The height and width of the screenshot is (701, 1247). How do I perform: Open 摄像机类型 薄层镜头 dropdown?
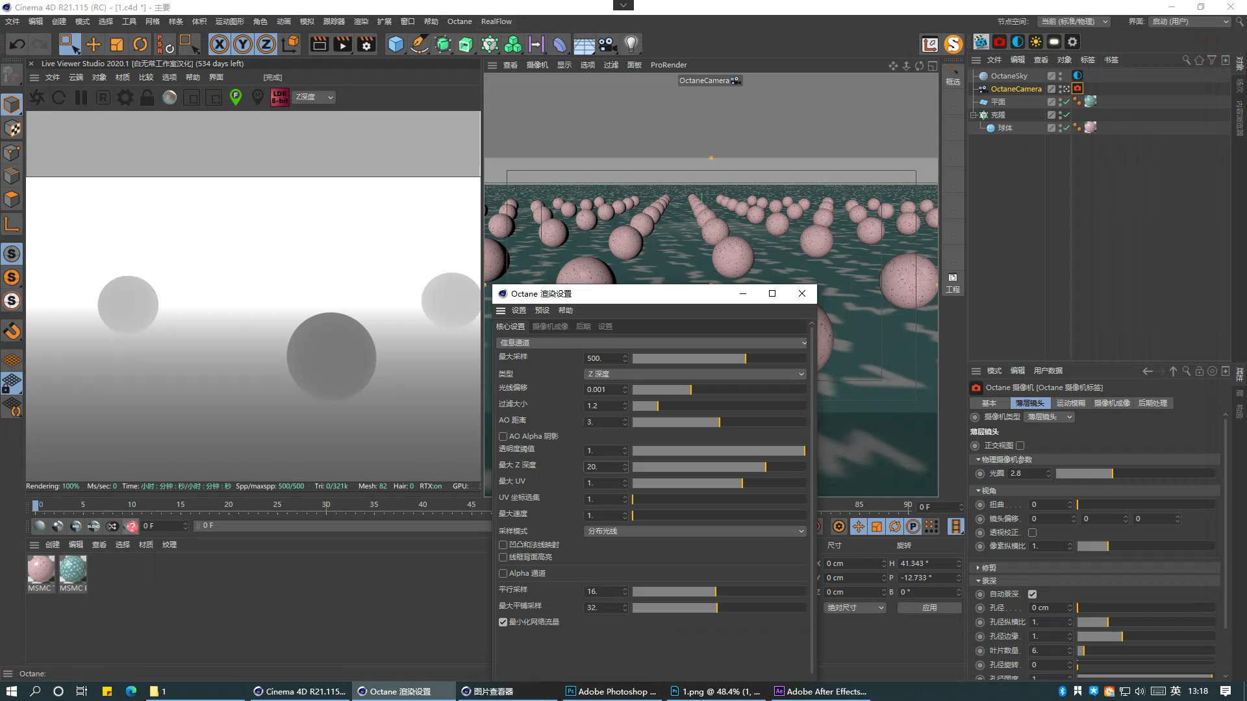1050,417
